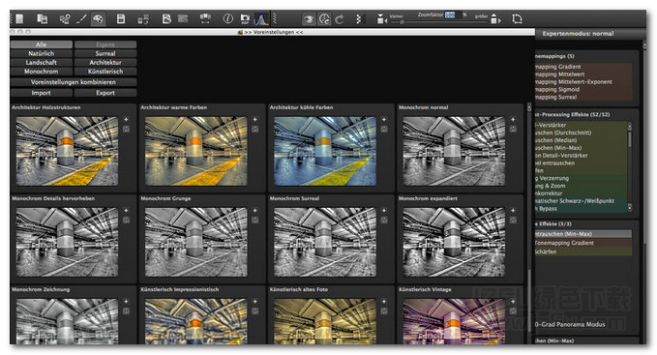Select the 'Künstlerisch' presets category
Image resolution: width=657 pixels, height=355 pixels.
[105, 72]
